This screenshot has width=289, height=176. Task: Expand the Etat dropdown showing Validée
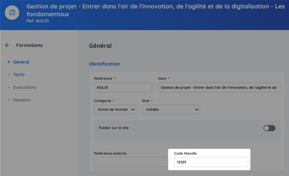pyautogui.click(x=170, y=109)
